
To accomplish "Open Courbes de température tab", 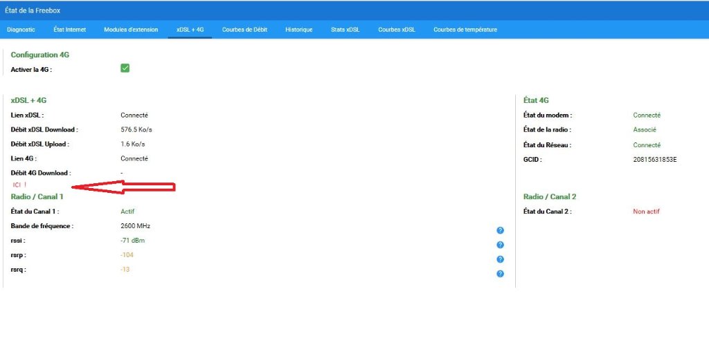I will [465, 30].
